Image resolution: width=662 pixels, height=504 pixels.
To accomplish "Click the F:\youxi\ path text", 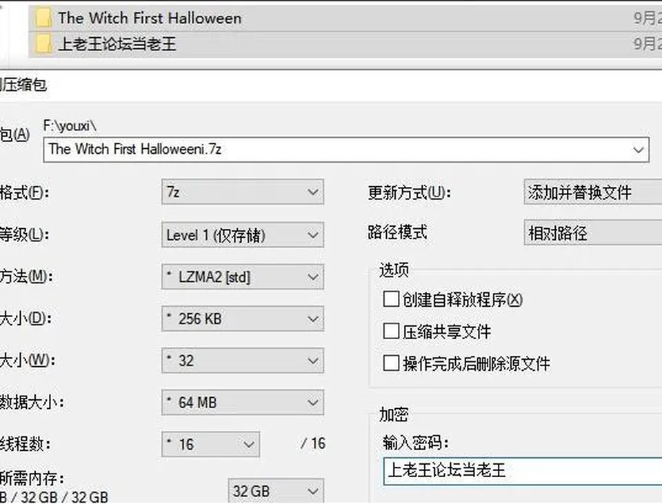I will click(70, 125).
